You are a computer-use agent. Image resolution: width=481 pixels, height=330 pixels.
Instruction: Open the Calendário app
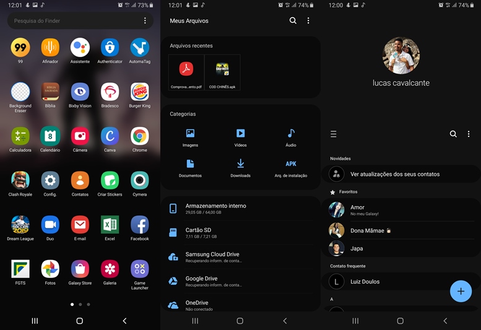pos(50,136)
